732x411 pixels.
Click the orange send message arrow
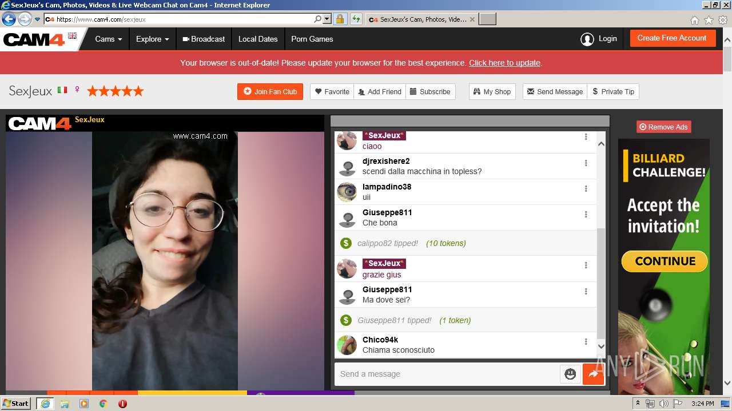pyautogui.click(x=593, y=374)
